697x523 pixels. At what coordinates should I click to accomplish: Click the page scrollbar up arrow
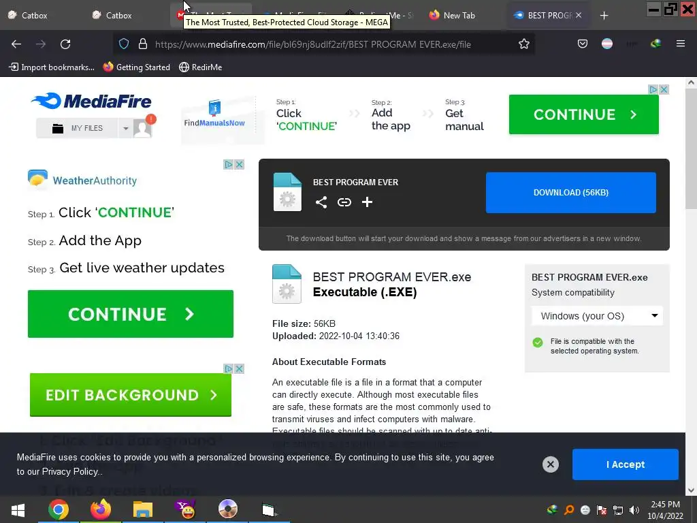(691, 82)
